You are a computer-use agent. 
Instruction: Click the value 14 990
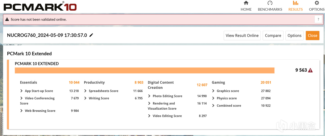(202, 96)
